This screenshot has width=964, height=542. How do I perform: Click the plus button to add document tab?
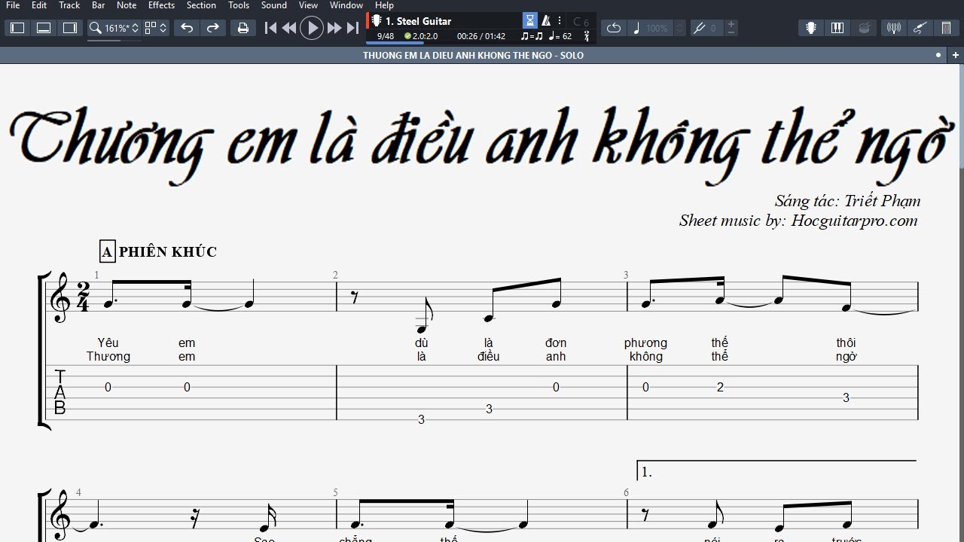coord(954,55)
